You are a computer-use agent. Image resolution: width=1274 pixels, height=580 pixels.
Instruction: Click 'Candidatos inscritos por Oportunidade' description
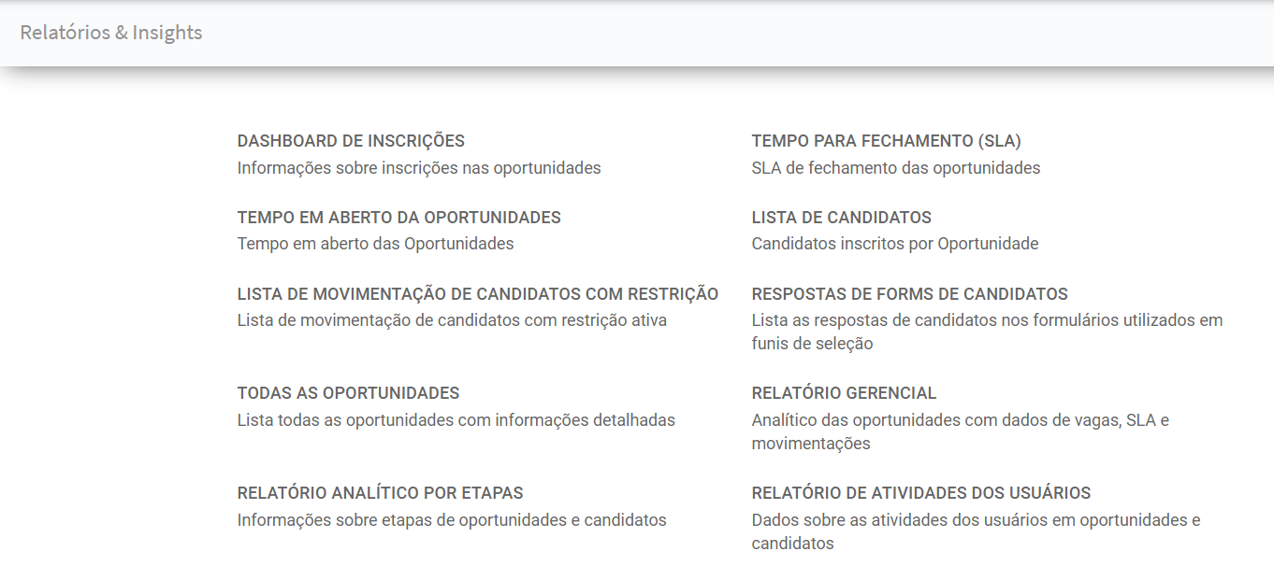(x=894, y=244)
